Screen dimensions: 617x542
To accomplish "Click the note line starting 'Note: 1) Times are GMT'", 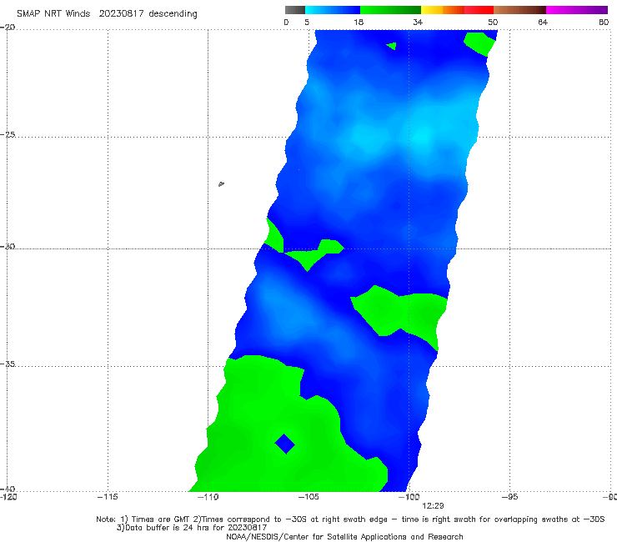I will (x=350, y=519).
